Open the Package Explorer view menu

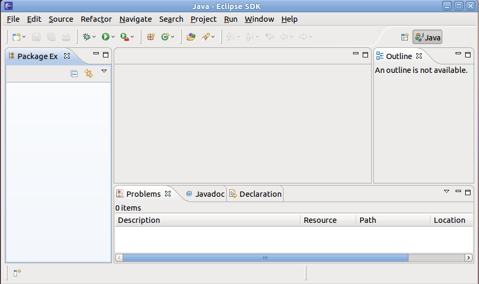click(x=104, y=71)
